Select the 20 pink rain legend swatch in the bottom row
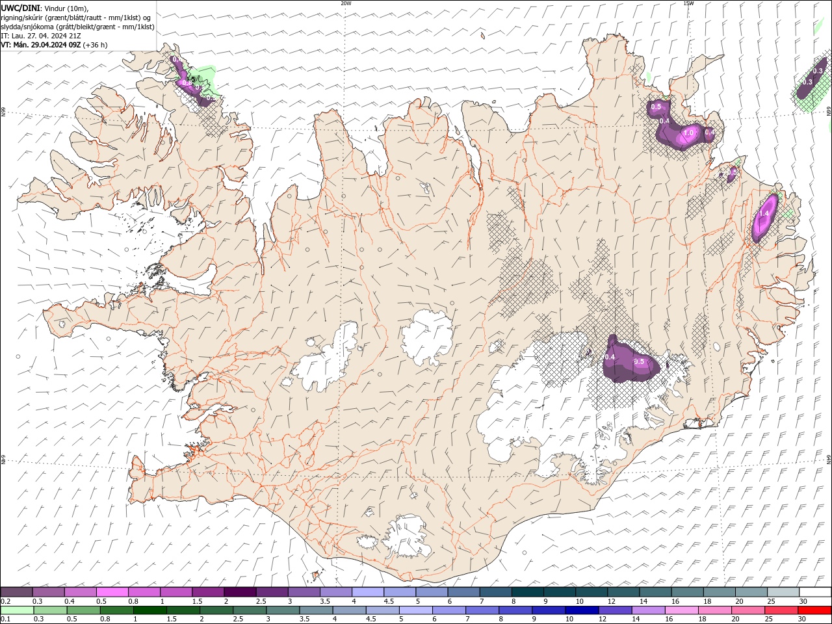The image size is (832, 624). tap(748, 610)
